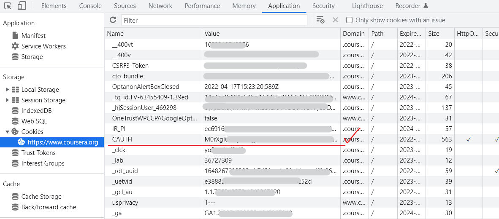Click the Recorder flask icon

coord(426,6)
